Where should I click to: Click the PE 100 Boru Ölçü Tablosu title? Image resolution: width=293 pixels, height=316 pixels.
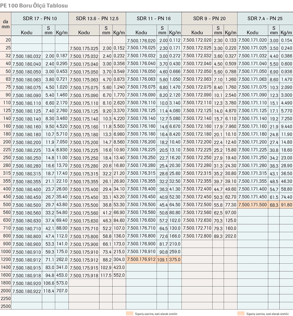pyautogui.click(x=34, y=6)
